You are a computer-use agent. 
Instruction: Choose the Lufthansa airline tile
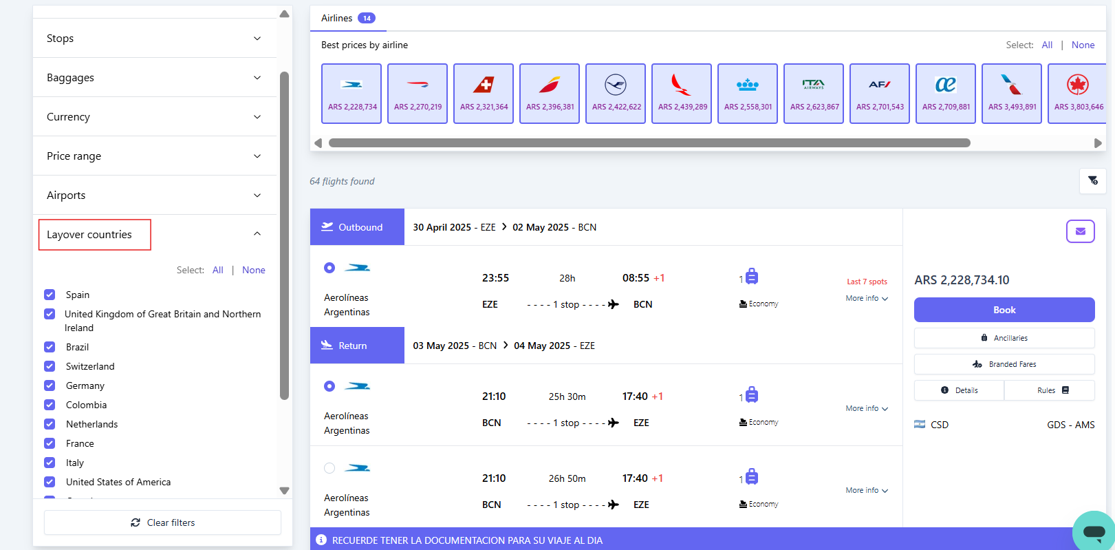point(616,93)
